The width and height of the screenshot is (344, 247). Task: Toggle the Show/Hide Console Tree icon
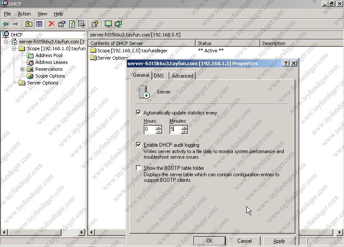(x=39, y=24)
